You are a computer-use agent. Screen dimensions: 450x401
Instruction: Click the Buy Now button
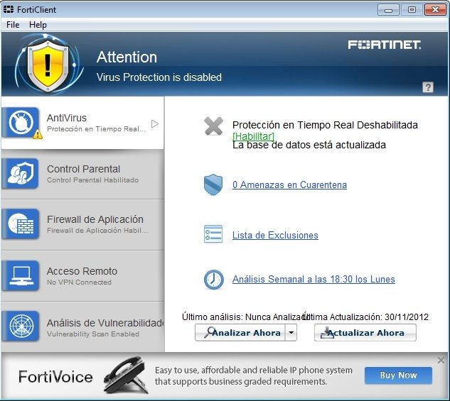[398, 375]
